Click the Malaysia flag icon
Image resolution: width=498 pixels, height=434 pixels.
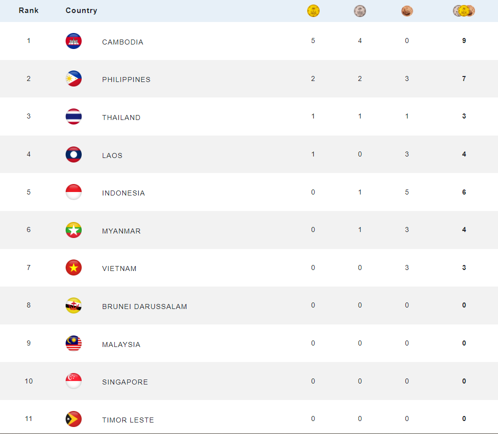click(x=74, y=343)
